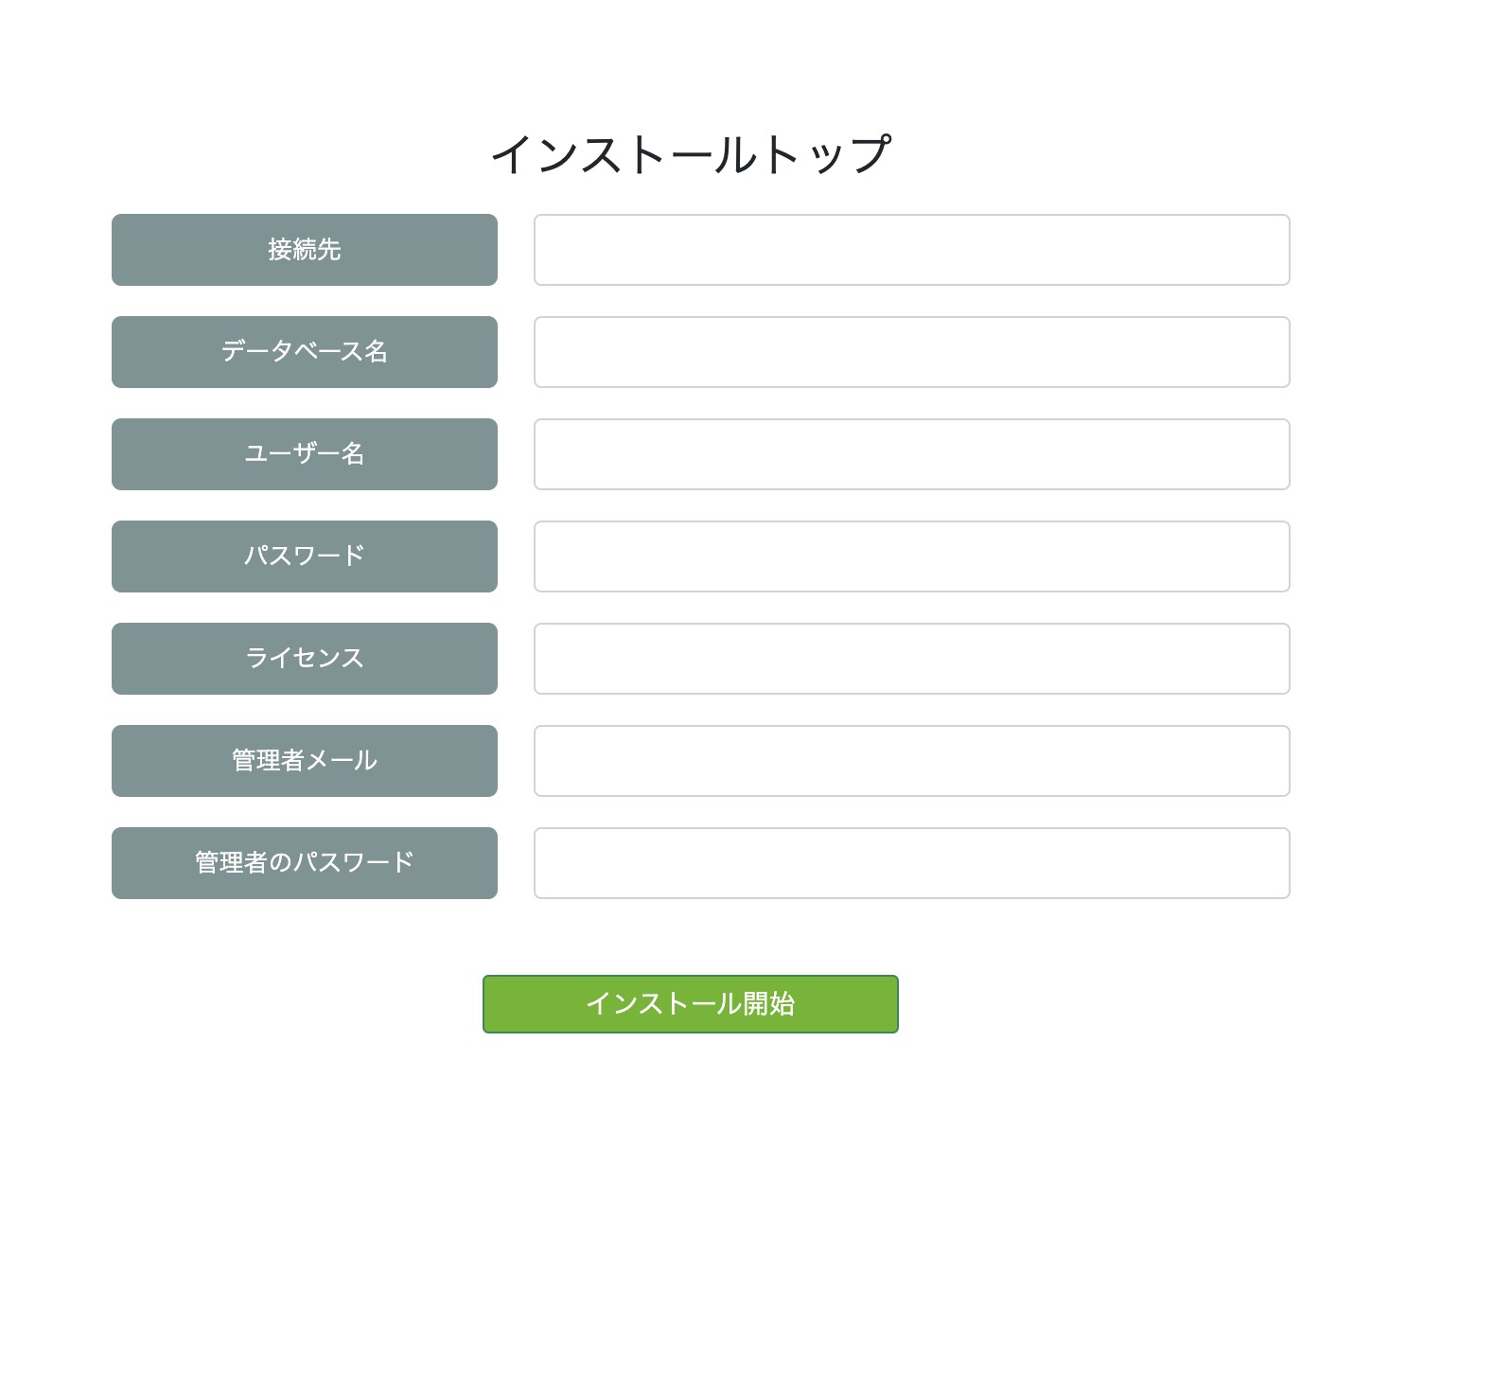The image size is (1512, 1378).
Task: Focus the 管理者のパスワード text field
Action: (x=911, y=863)
